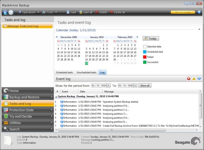Sort by the Event column header

pyautogui.click(x=69, y=91)
